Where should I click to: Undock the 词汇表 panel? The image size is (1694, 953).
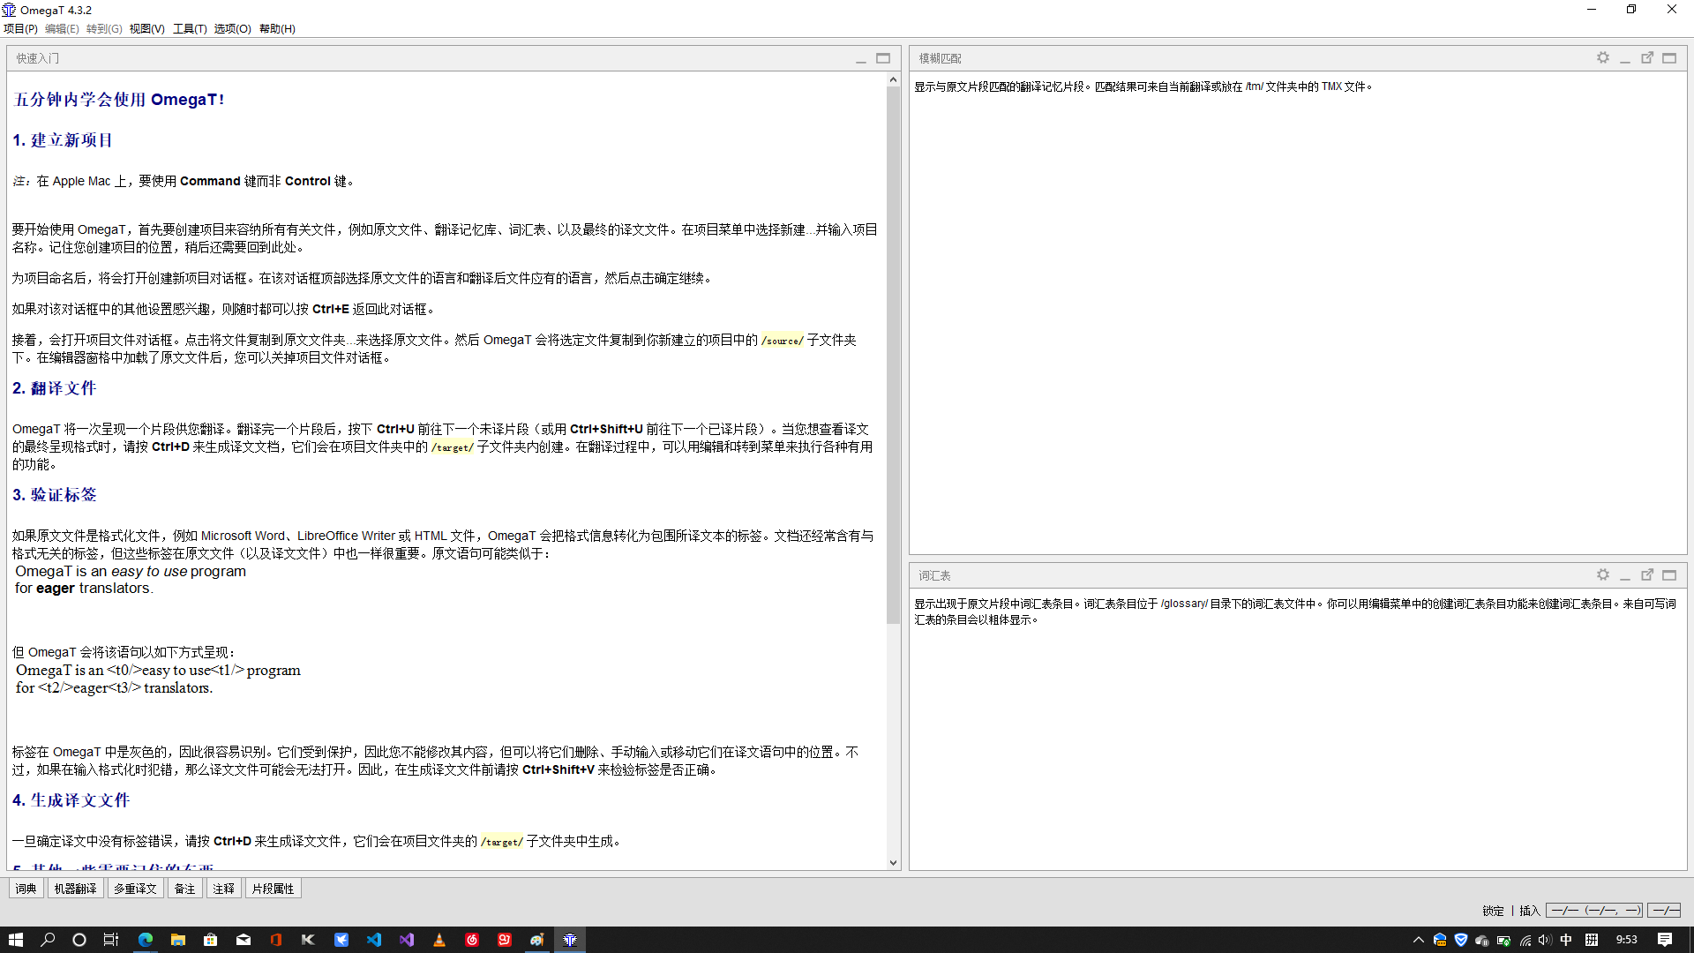point(1647,574)
